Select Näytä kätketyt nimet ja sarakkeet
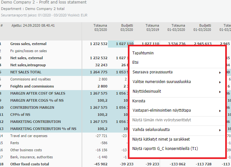 161,139
